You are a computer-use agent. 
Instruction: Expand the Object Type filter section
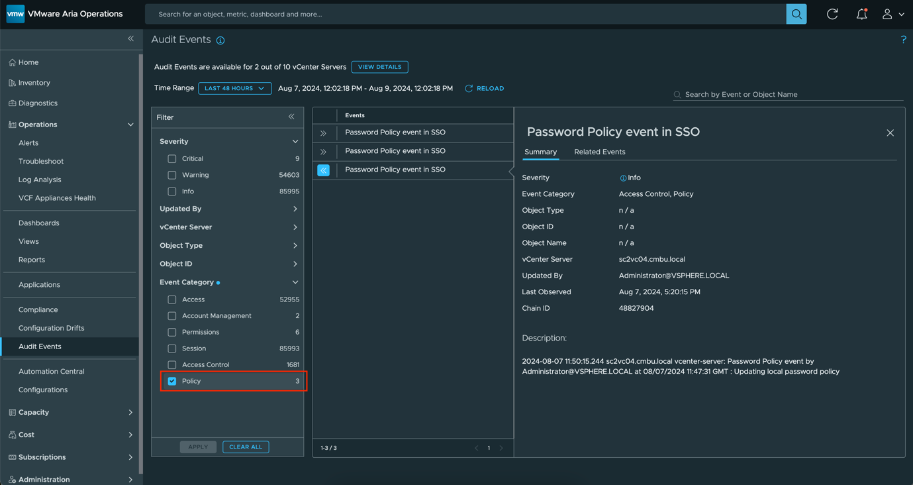295,246
